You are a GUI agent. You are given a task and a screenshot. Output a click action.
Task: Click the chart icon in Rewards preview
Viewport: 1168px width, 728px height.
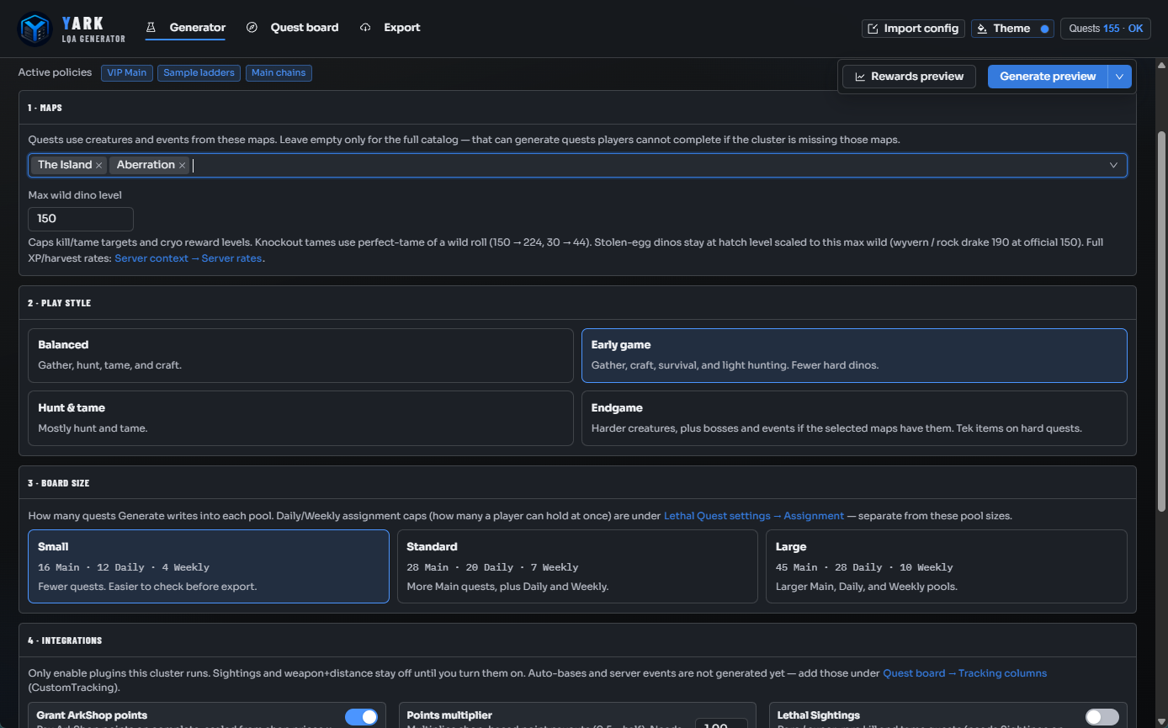coord(860,77)
